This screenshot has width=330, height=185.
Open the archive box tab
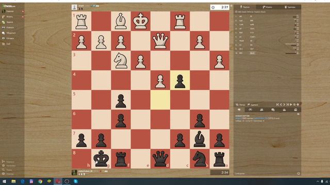[295, 109]
